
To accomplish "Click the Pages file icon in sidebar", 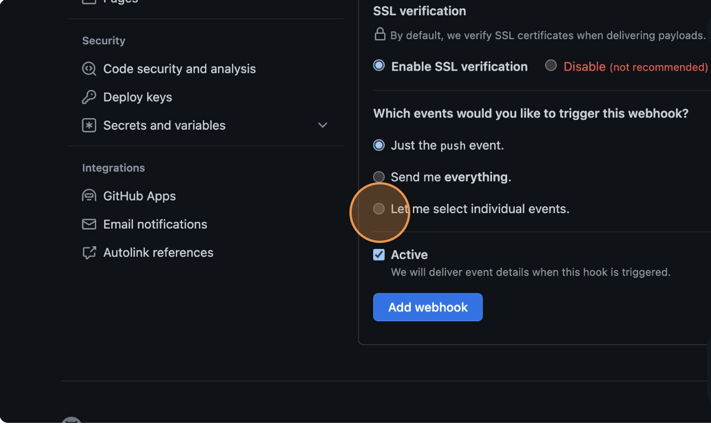I will 89,2.
